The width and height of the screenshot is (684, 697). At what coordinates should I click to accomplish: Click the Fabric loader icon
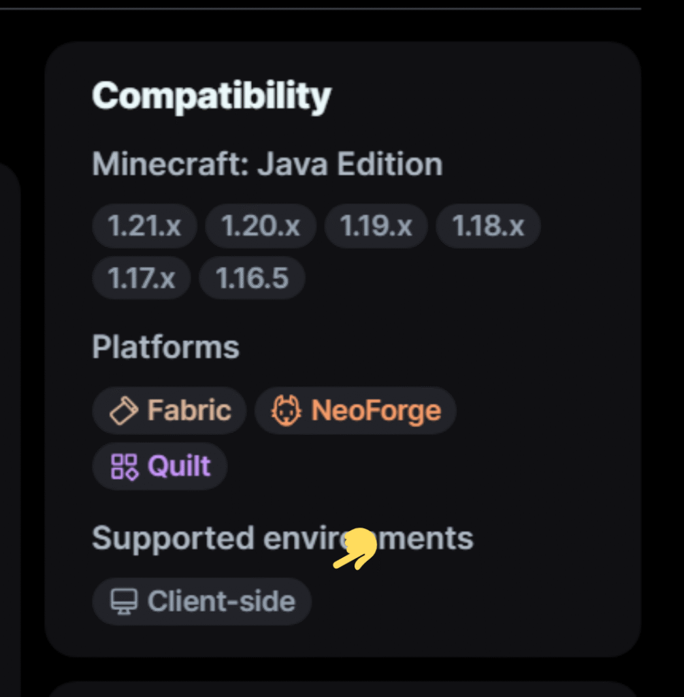click(x=124, y=410)
